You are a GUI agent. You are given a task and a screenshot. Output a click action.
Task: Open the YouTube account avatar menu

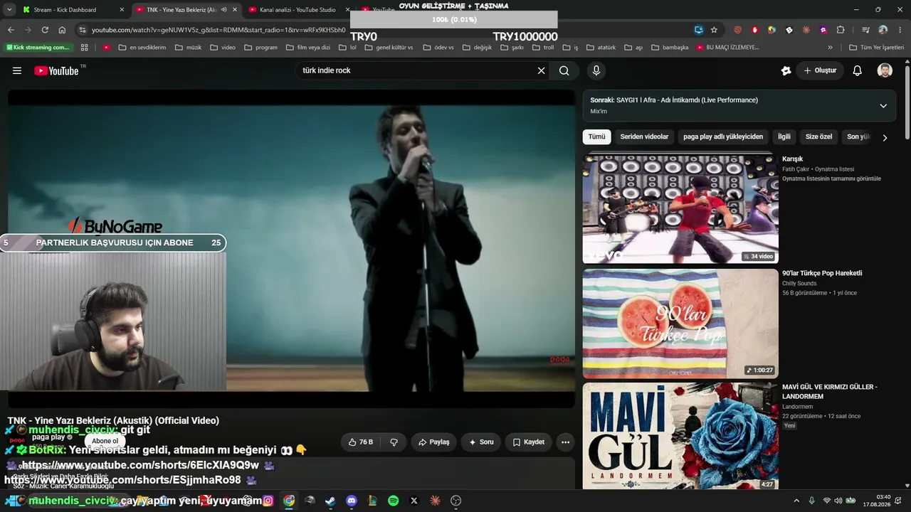(x=885, y=70)
